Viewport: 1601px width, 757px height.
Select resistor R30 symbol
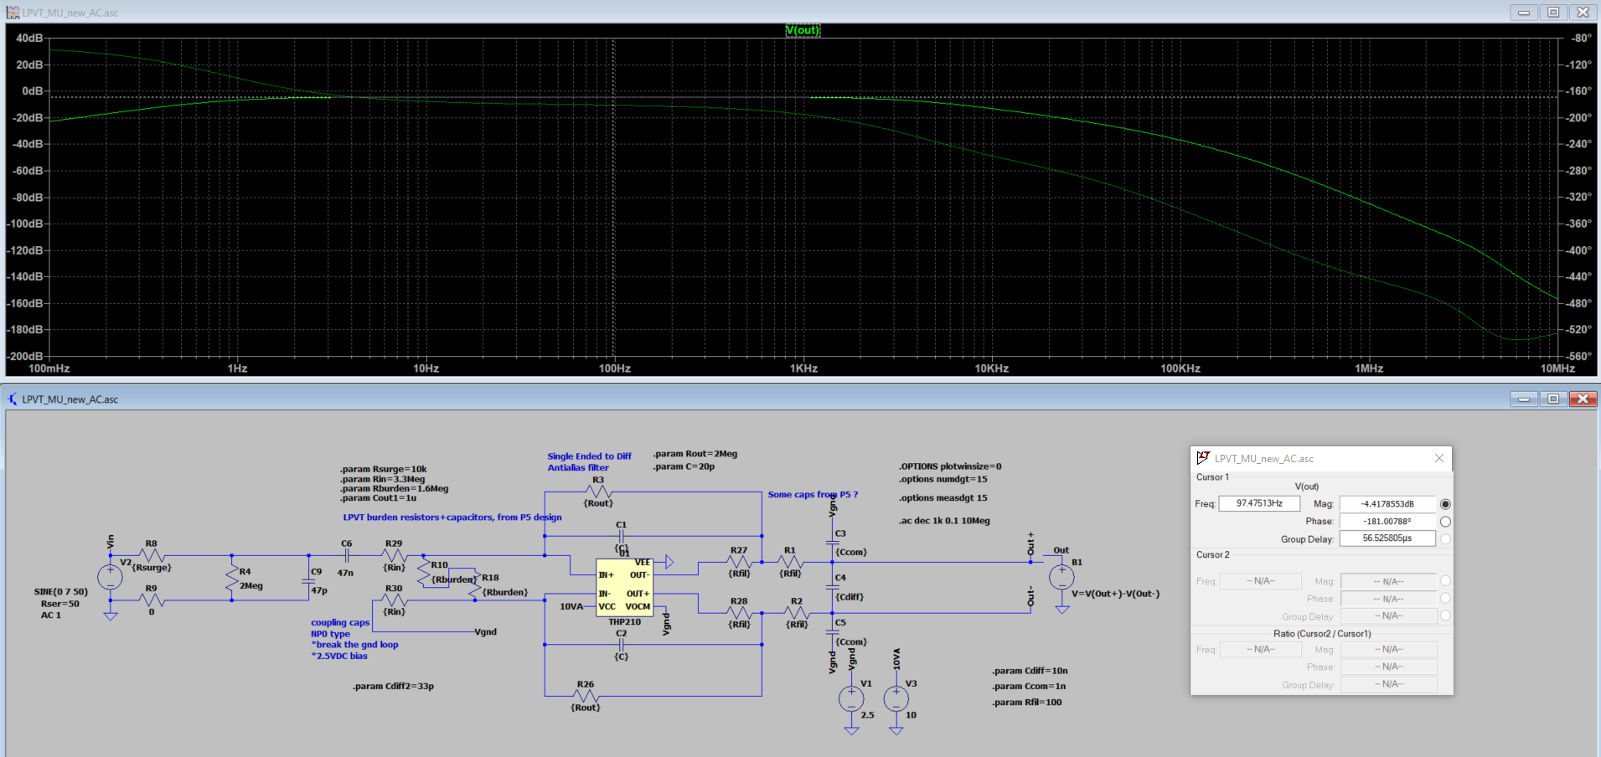pos(394,600)
